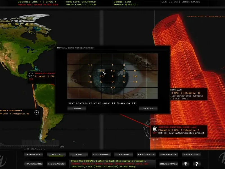The height and width of the screenshot is (169, 225).
Task: Click the 'Score: 500' readout
Action: pyautogui.click(x=122, y=2)
